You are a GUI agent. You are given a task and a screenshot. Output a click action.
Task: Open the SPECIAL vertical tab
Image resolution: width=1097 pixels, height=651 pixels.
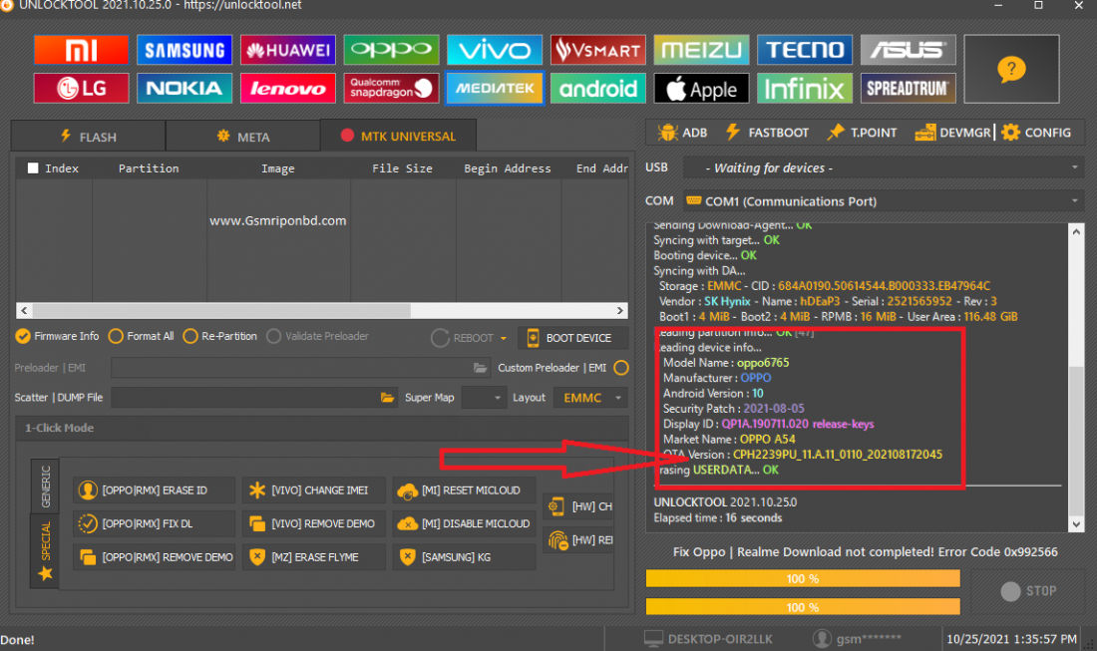pos(46,551)
